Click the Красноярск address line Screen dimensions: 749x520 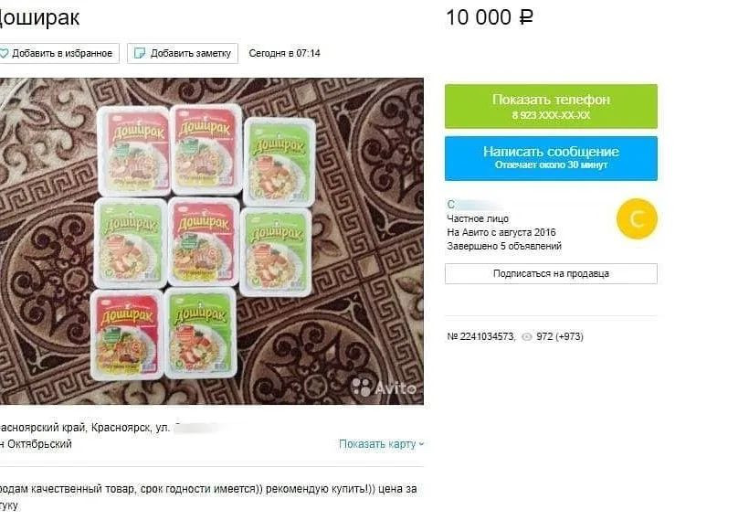(x=108, y=428)
